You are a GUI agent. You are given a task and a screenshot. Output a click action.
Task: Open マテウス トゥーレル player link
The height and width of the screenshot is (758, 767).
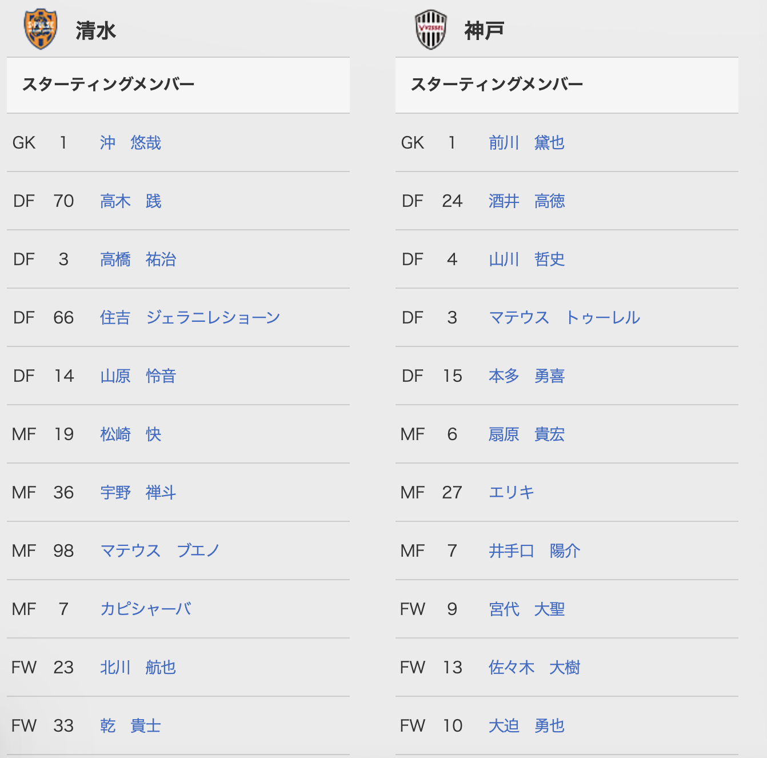(564, 318)
